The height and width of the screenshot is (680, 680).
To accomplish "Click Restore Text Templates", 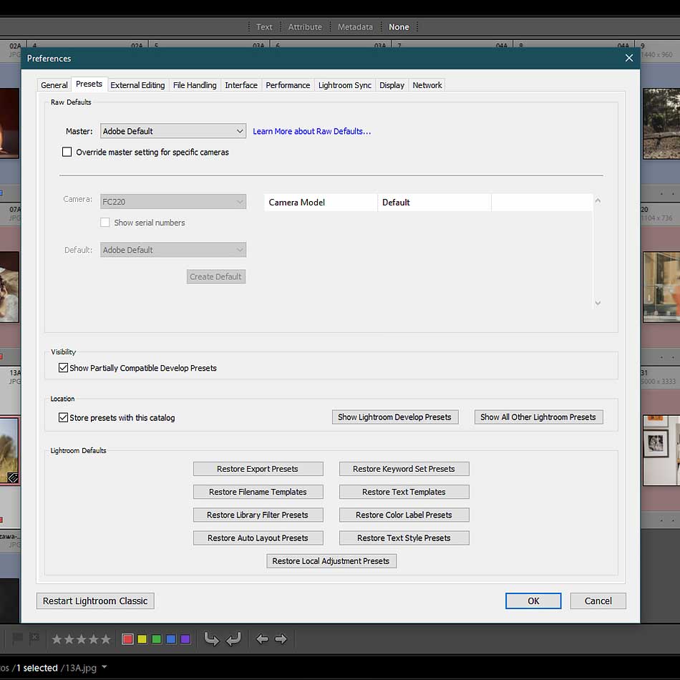I will [404, 492].
